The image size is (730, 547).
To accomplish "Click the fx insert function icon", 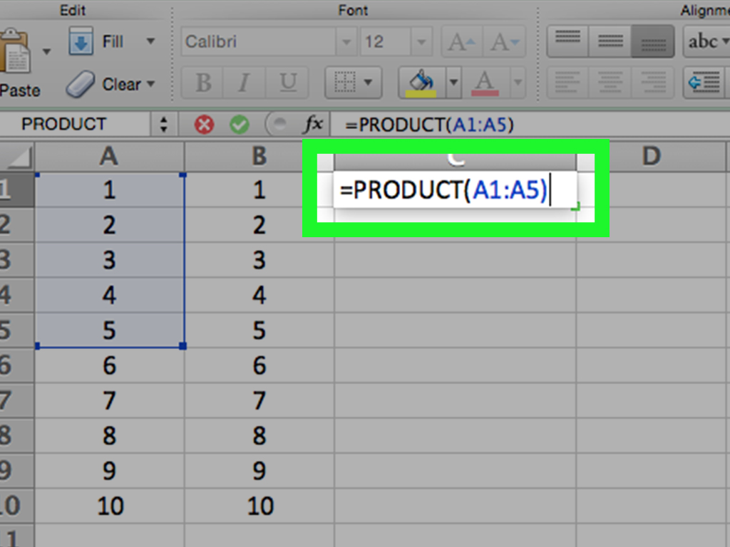I will pyautogui.click(x=313, y=124).
